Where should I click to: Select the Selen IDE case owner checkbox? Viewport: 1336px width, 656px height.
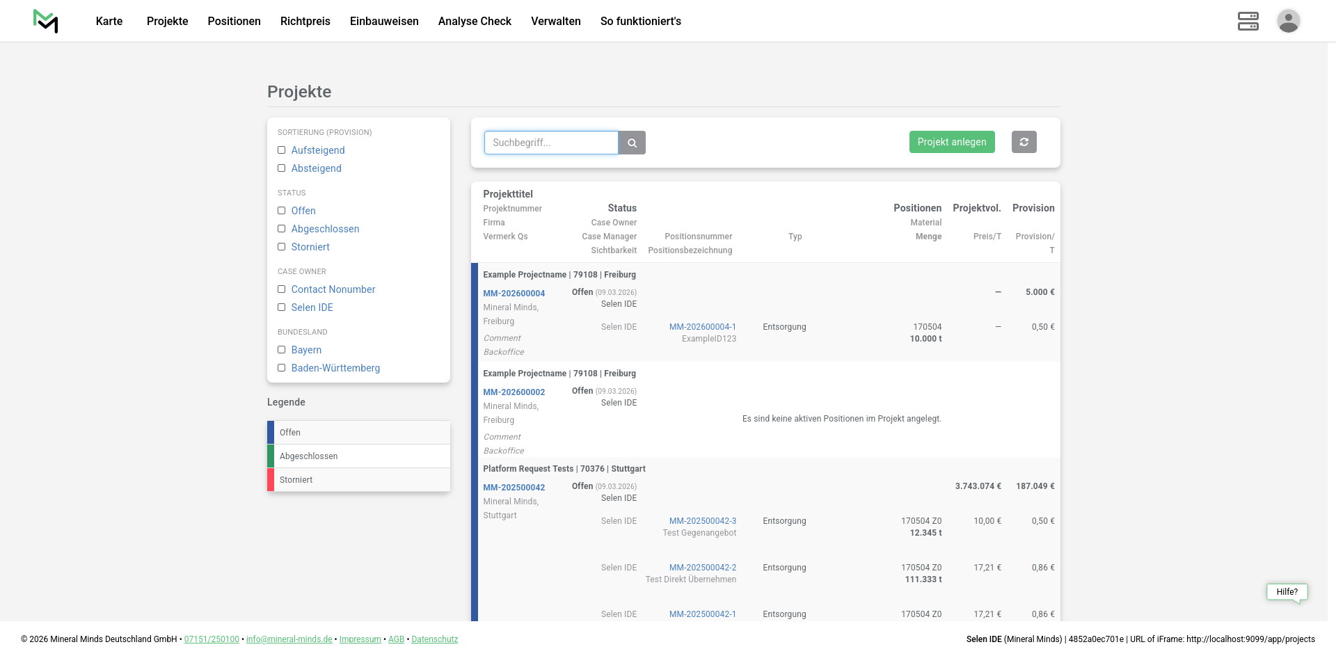(x=282, y=307)
